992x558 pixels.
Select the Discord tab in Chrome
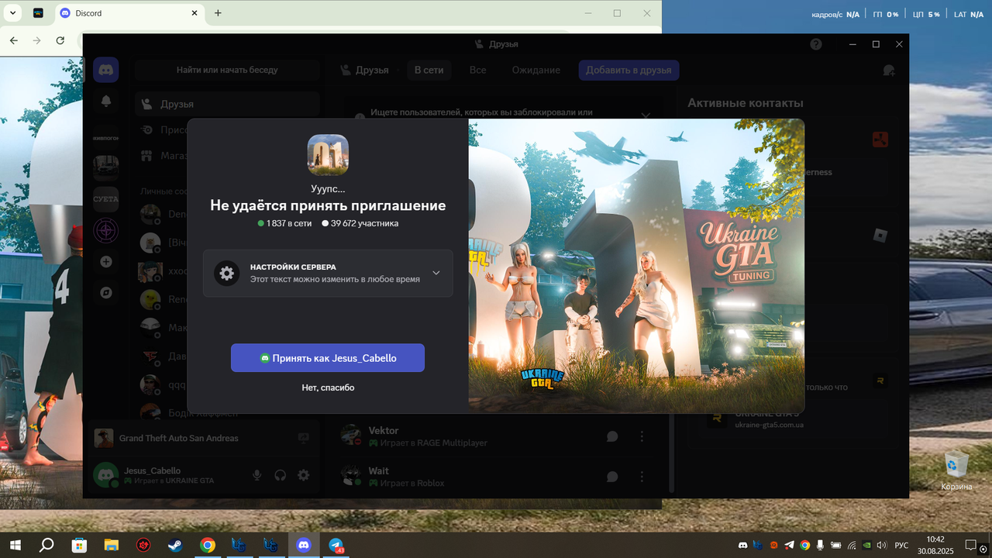pos(128,13)
